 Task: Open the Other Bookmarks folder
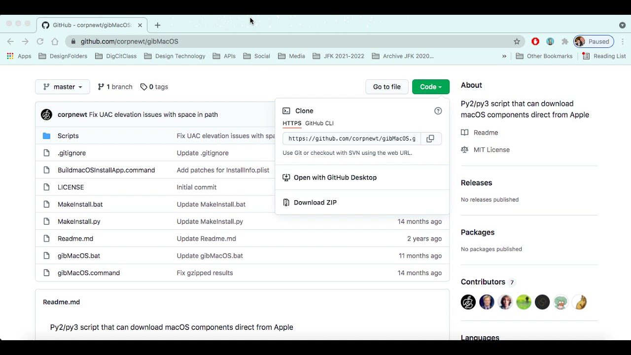[x=544, y=56]
